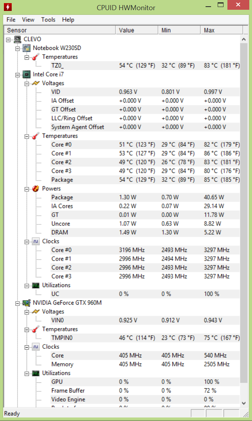Click the Intel Core i7 Utilizations graph icon
The image size is (252, 421).
click(35, 285)
